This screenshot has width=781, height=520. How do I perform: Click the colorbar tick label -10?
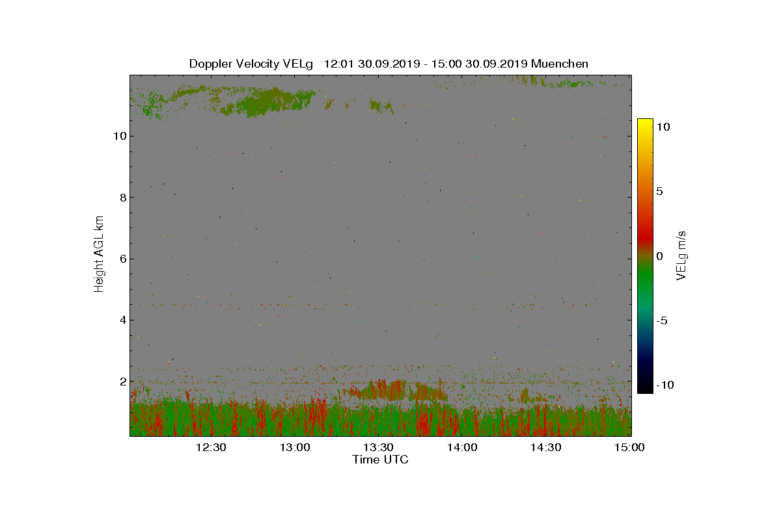point(665,385)
